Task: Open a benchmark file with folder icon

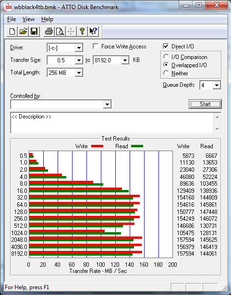Action: coord(23,32)
